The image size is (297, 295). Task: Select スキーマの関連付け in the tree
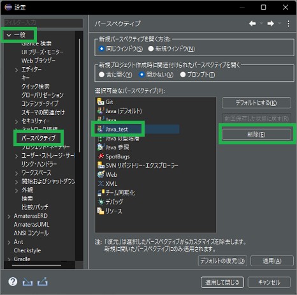point(43,112)
